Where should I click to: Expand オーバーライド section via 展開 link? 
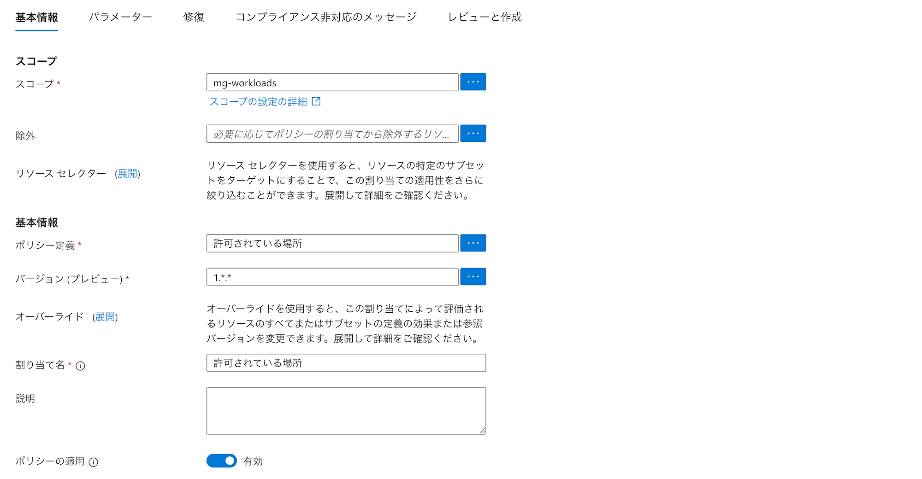point(105,317)
